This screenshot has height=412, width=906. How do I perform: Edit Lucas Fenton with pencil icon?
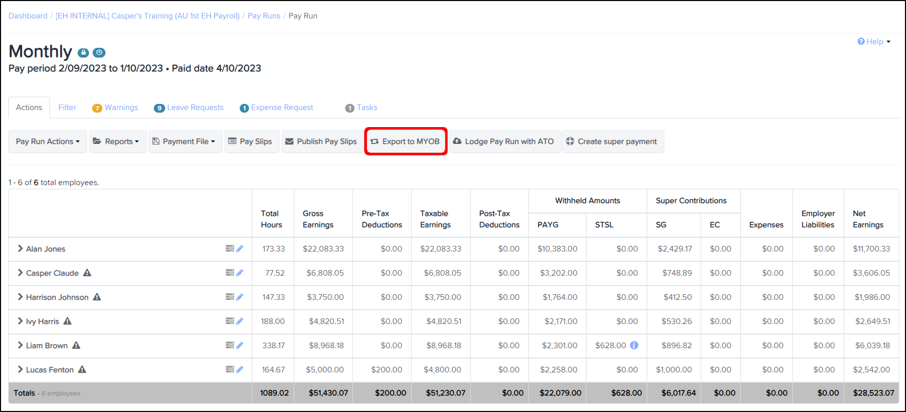pyautogui.click(x=240, y=369)
